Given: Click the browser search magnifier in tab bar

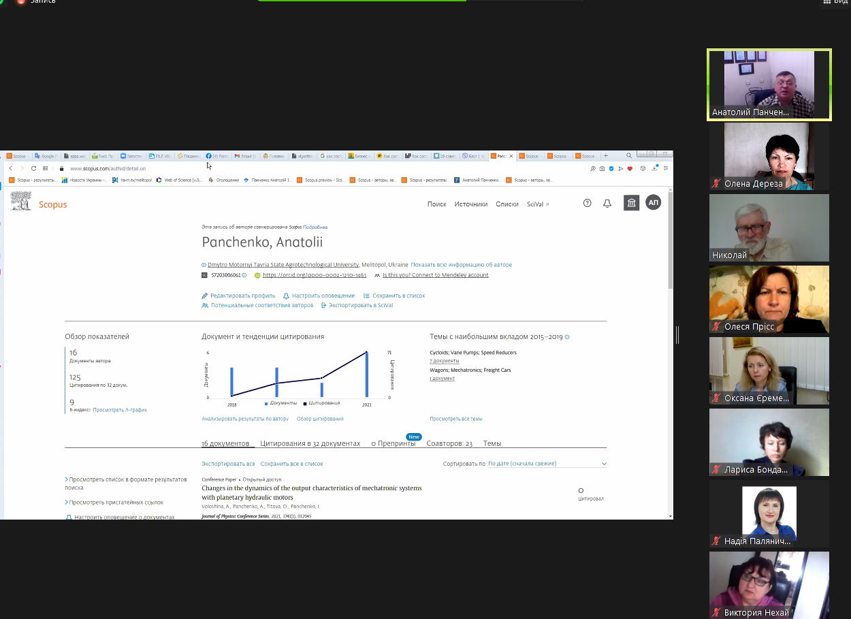Looking at the screenshot, I should (628, 156).
